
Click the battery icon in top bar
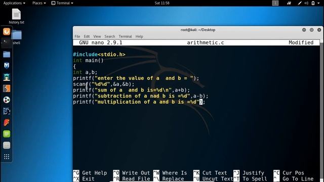[313, 3]
